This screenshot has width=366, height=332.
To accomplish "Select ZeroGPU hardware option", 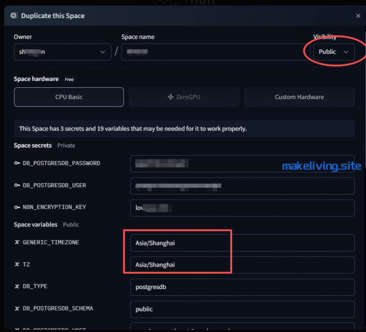I will click(184, 97).
